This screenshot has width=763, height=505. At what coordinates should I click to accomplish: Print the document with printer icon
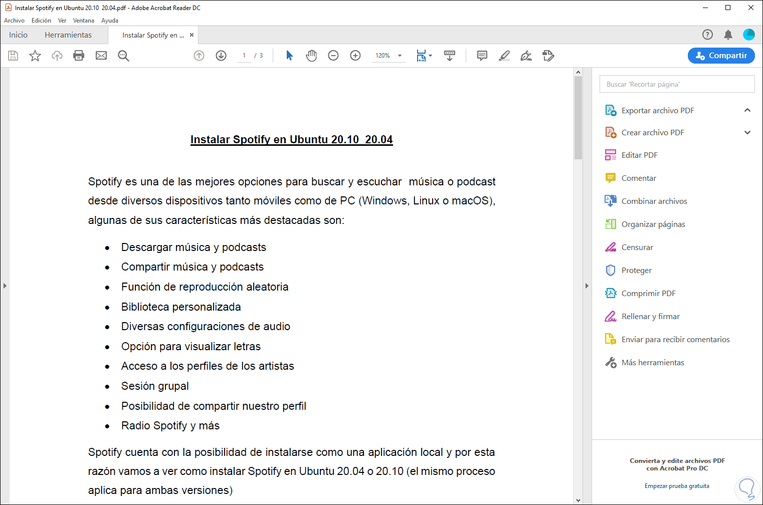coord(79,56)
